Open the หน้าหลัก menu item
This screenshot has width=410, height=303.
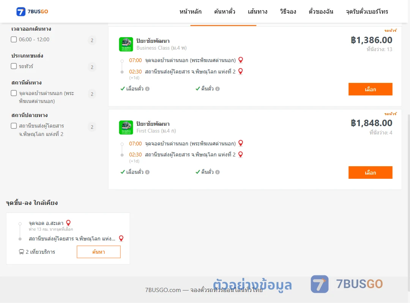click(190, 11)
